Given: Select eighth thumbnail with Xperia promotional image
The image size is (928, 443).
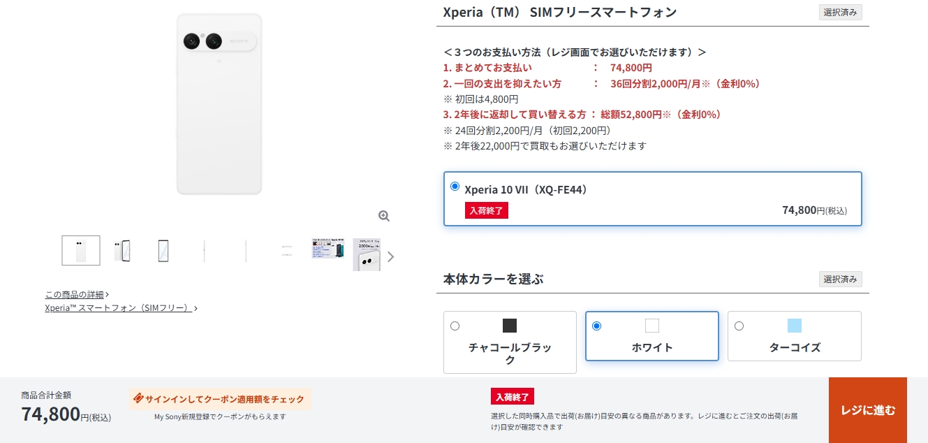Looking at the screenshot, I should [x=367, y=254].
